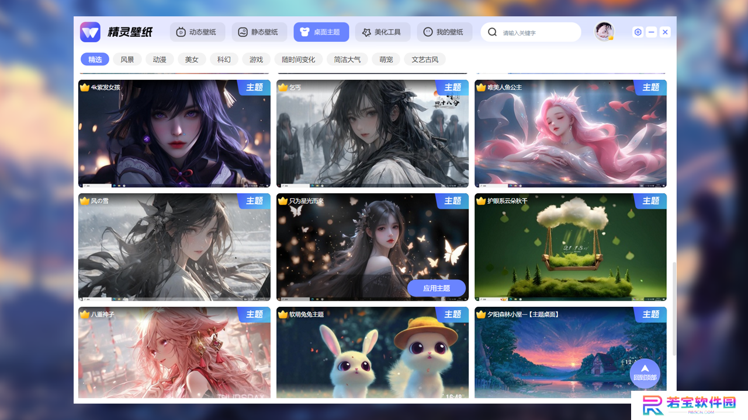Viewport: 748px width, 420px height.
Task: Click the crown icon on 护眼系云朵秋千
Action: (481, 201)
